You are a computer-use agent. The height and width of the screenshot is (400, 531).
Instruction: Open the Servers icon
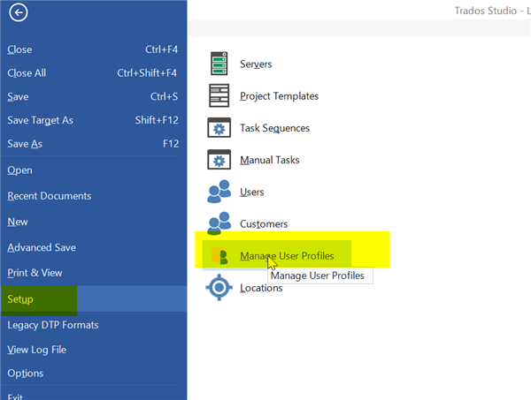tap(219, 64)
